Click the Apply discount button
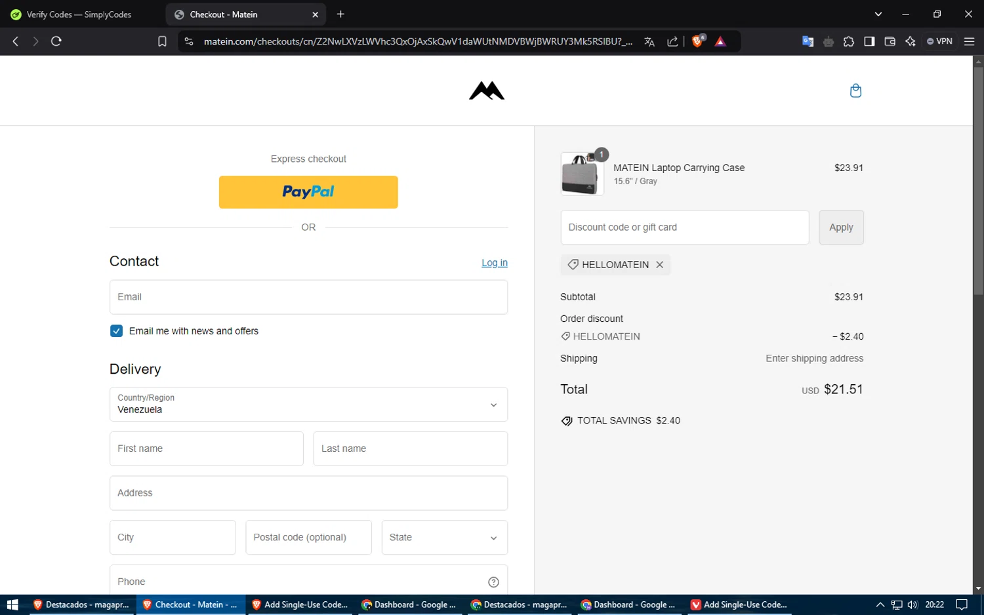The image size is (984, 615). (841, 228)
